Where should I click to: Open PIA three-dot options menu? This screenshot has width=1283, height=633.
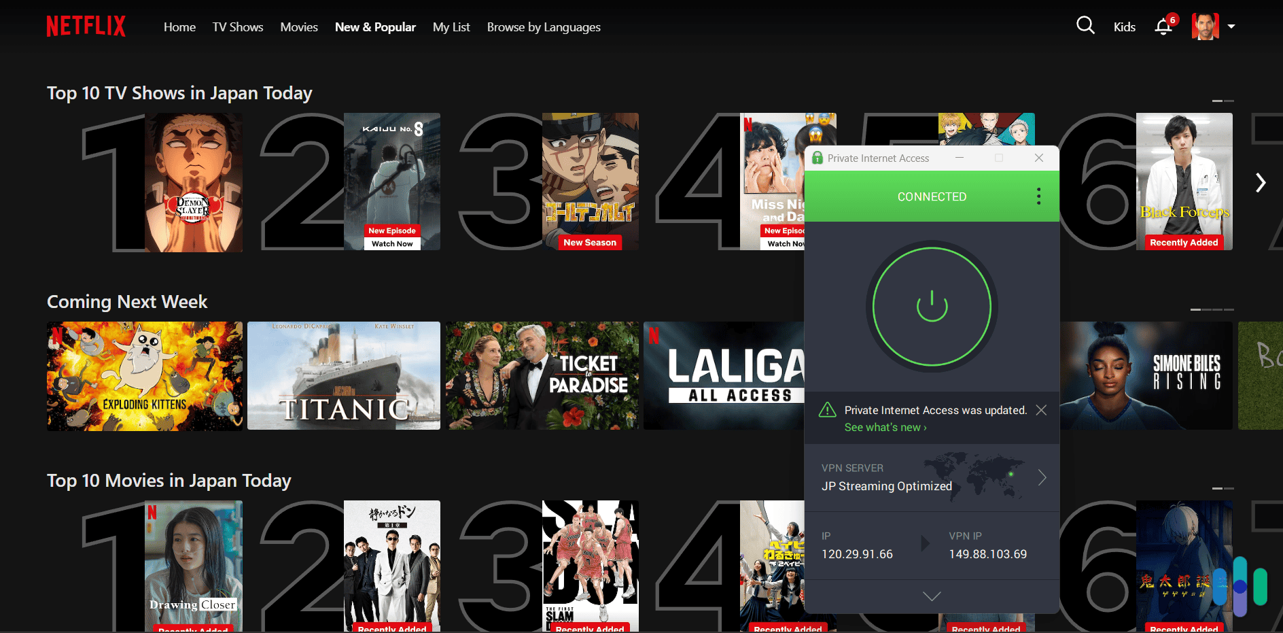click(x=1038, y=196)
